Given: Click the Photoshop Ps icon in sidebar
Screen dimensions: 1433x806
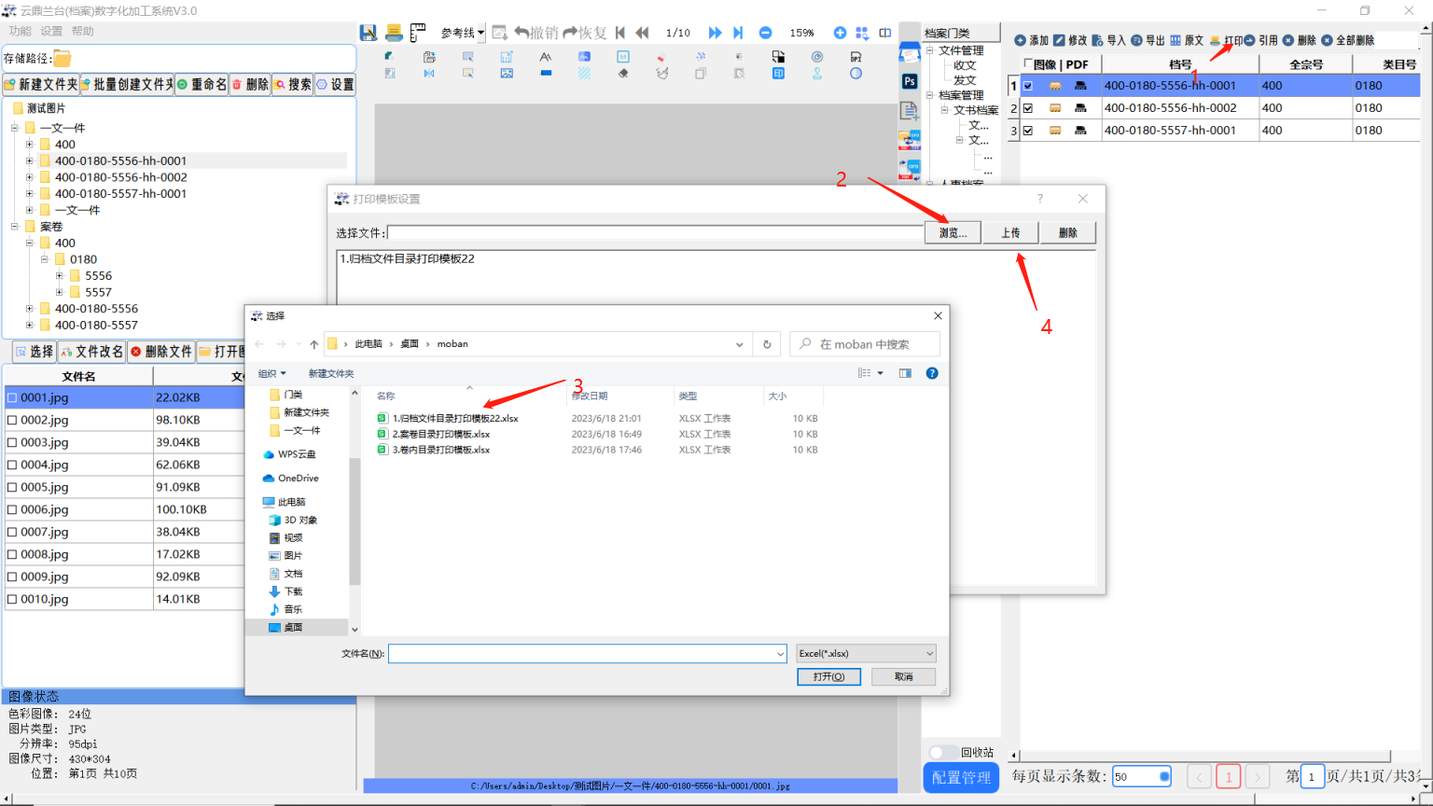Looking at the screenshot, I should tap(910, 81).
